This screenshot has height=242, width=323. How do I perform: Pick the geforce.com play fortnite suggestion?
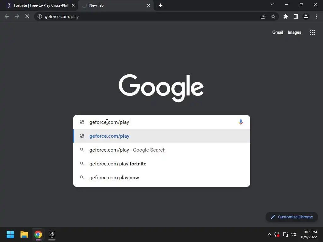pos(162,164)
